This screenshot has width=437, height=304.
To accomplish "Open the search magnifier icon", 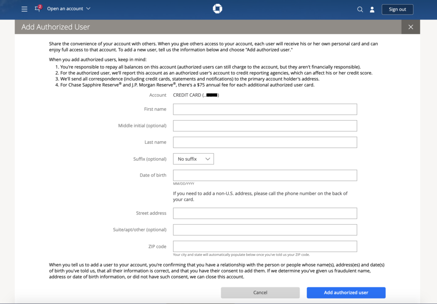I will tap(360, 9).
